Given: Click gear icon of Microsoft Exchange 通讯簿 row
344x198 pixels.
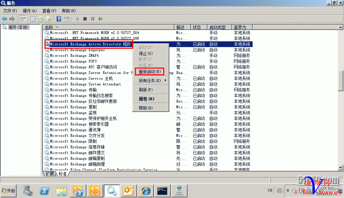Looking at the screenshot, I should coord(47,130).
